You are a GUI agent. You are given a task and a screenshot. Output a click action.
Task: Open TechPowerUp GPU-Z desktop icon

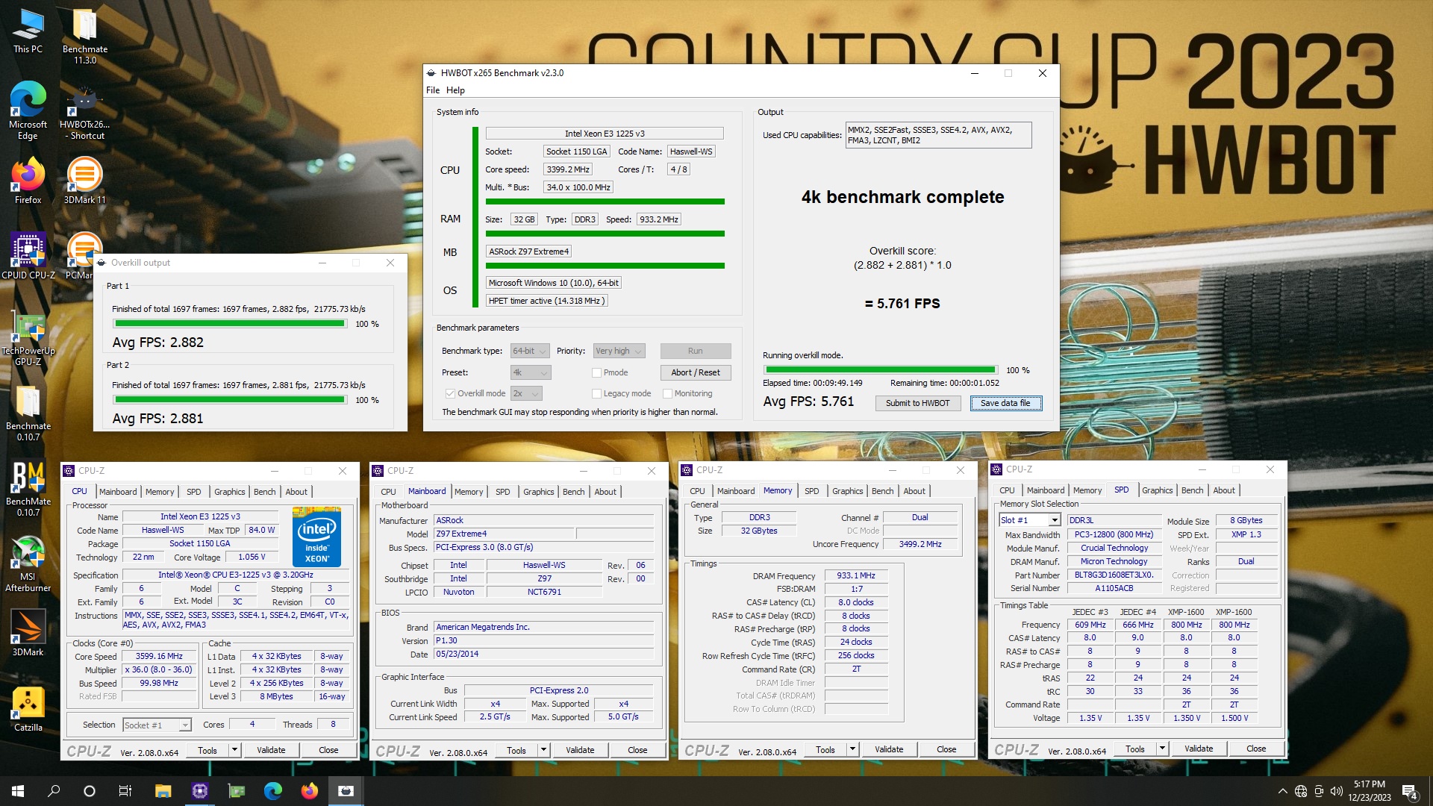(28, 337)
